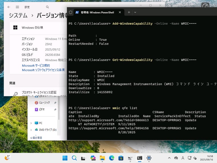The width and height of the screenshot is (217, 163).
Task: Click the インストール日 value 2025/09/12
Action: [53, 49]
